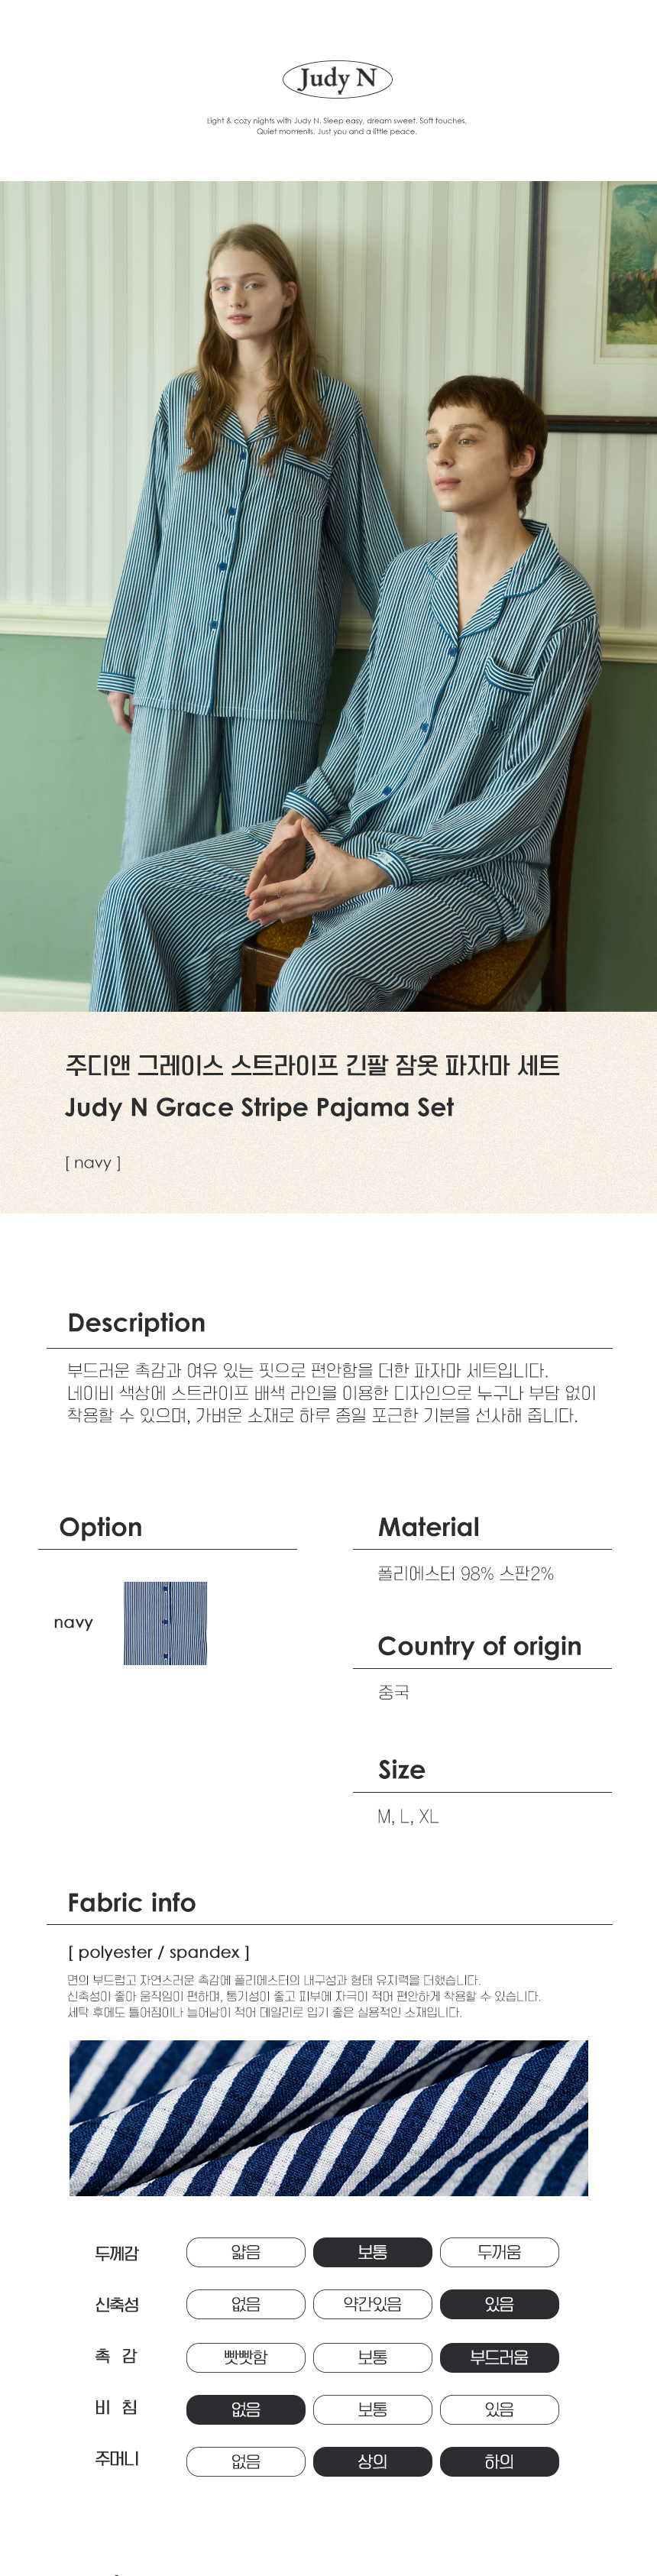This screenshot has height=2576, width=657.
Task: Select 두꺼움 thickness option
Action: pos(499,2252)
